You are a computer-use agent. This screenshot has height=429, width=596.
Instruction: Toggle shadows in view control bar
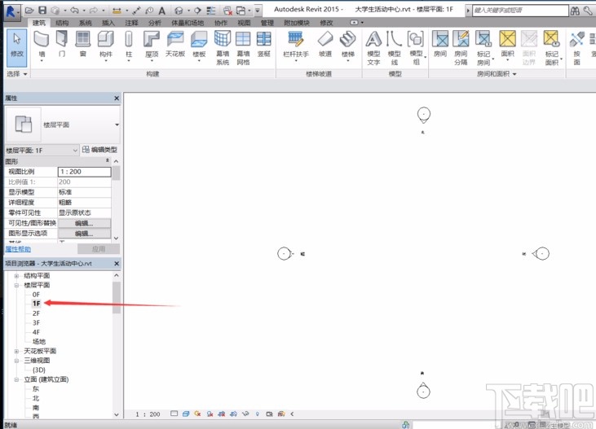(210, 414)
